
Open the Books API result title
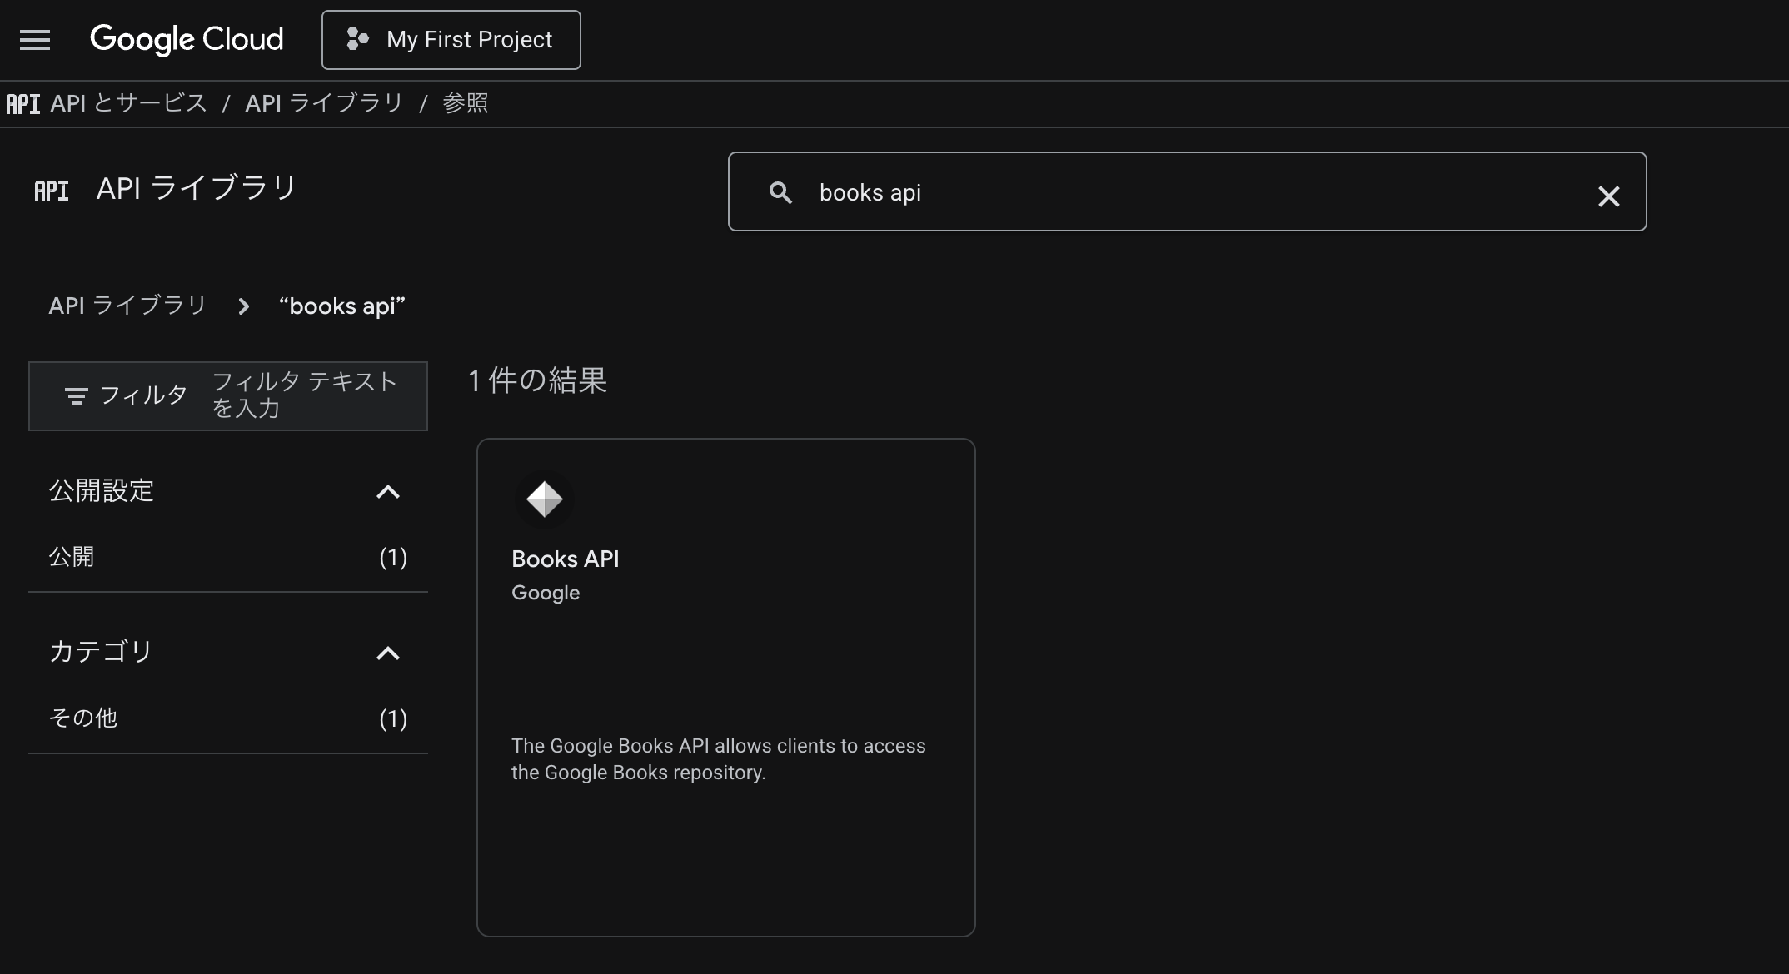click(566, 559)
